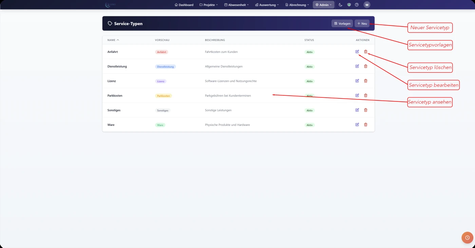
Task: Click the help question mark icon
Action: (x=357, y=5)
